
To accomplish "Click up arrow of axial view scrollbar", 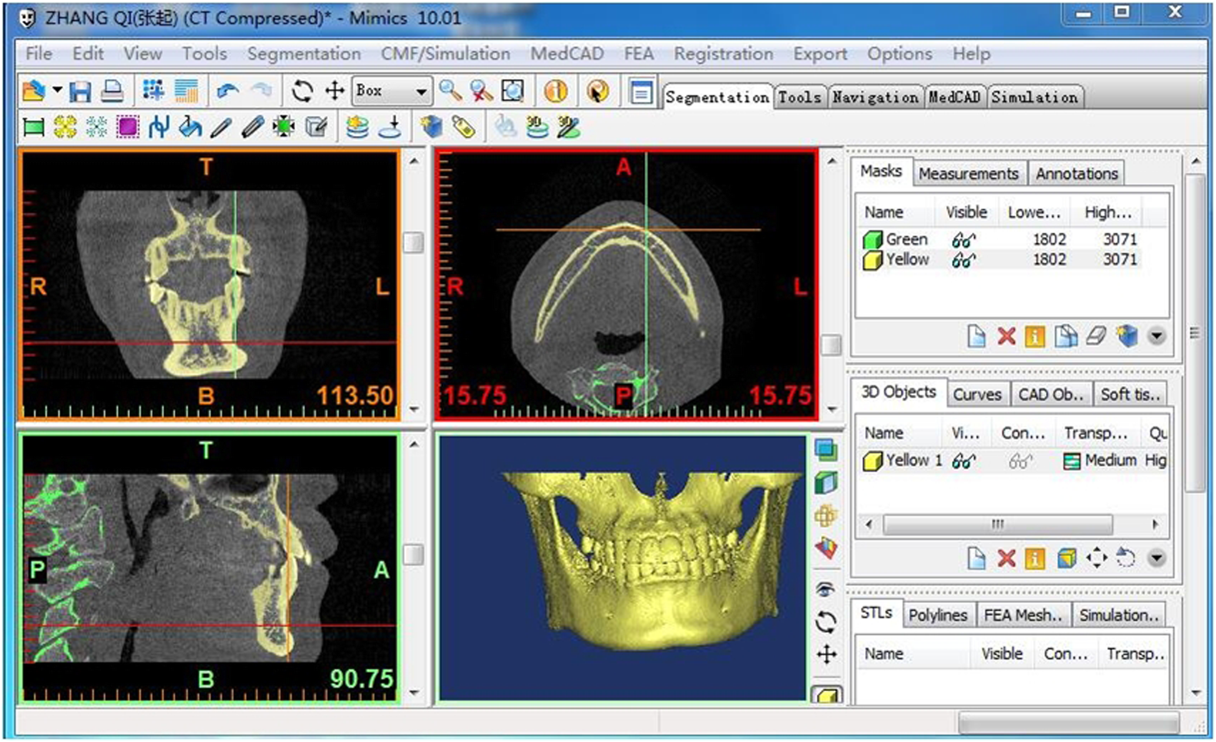I will (x=831, y=162).
